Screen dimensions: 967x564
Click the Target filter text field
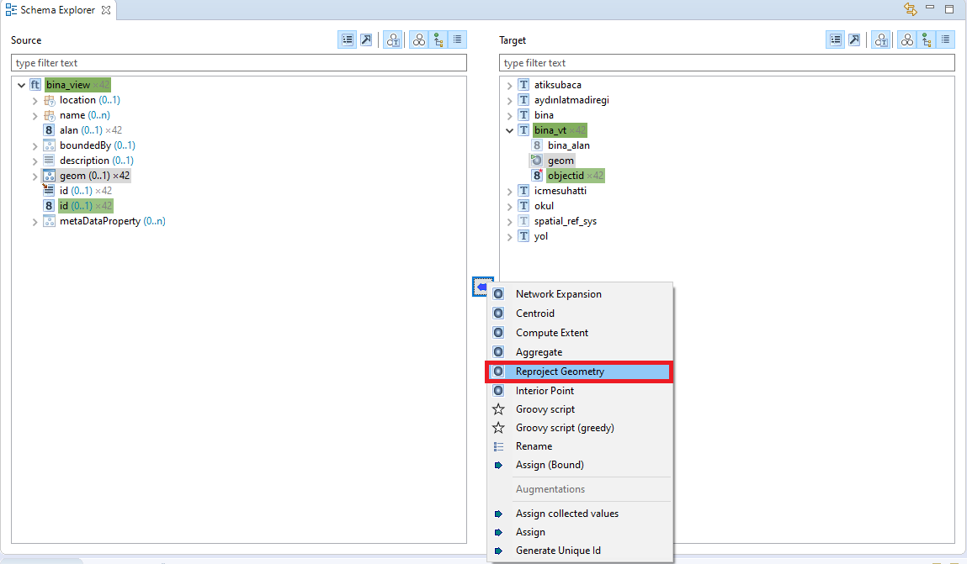click(726, 63)
